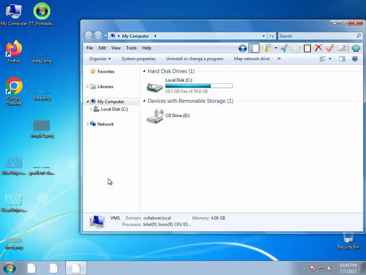This screenshot has height=275, width=366.
Task: Select slate2.png on the desktop
Action: (x=42, y=59)
